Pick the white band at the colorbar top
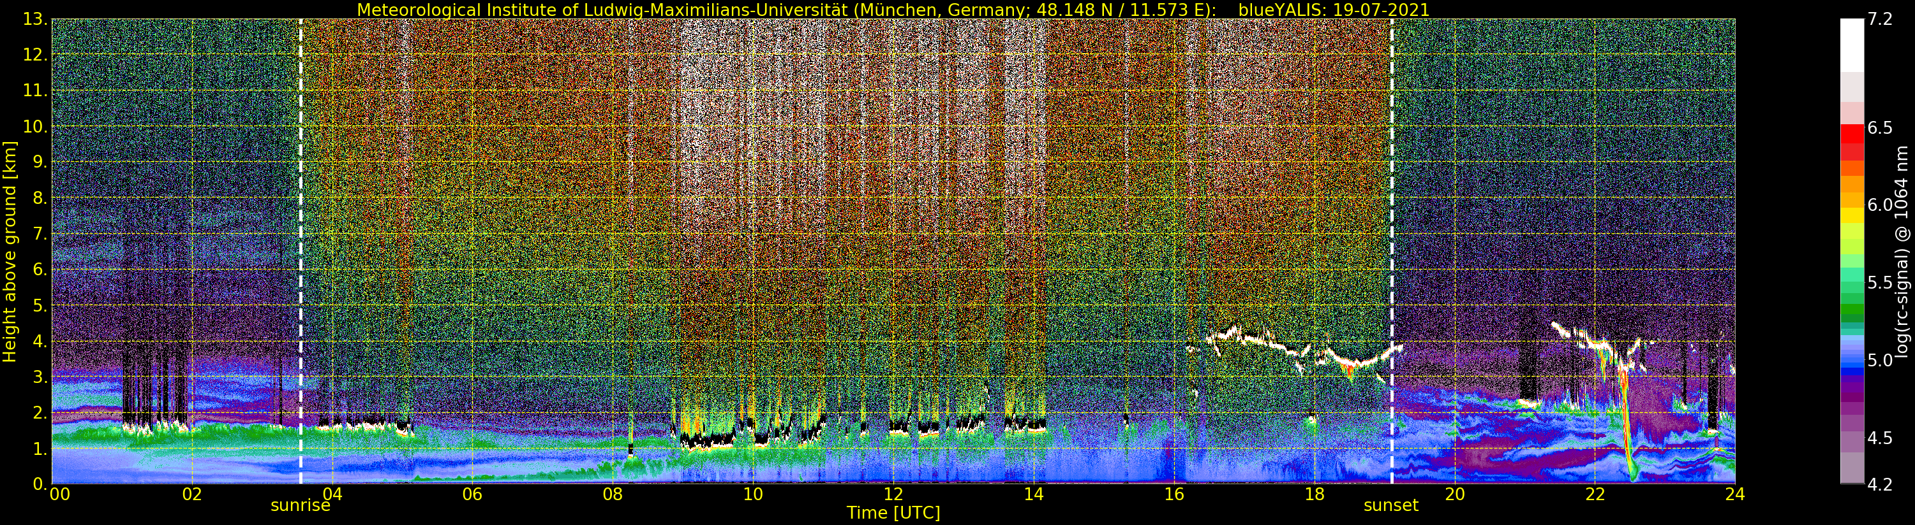The height and width of the screenshot is (525, 1915). (x=1852, y=45)
